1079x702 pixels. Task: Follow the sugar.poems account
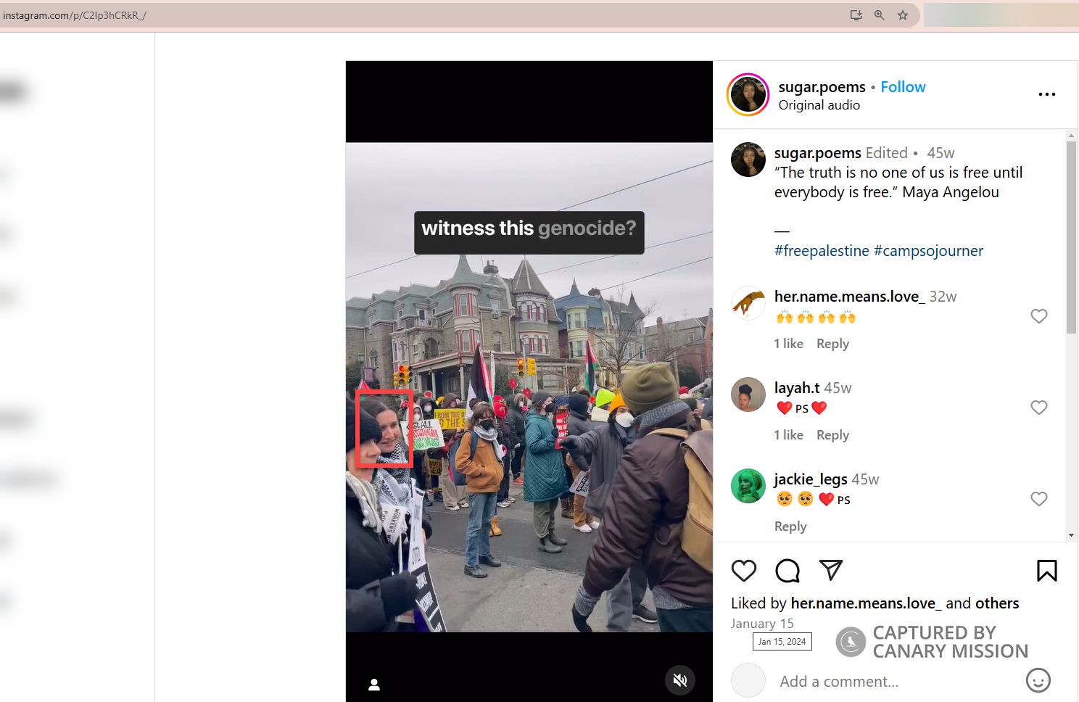click(903, 87)
